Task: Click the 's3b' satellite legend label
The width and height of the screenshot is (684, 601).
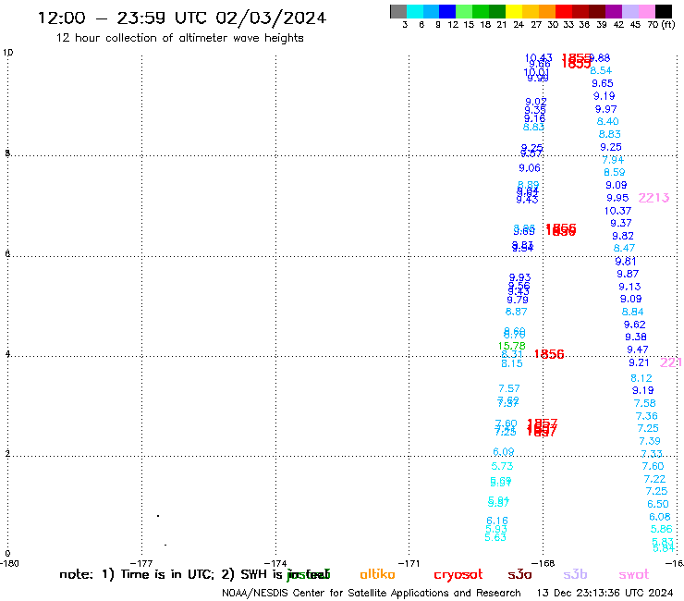Action: tap(575, 574)
